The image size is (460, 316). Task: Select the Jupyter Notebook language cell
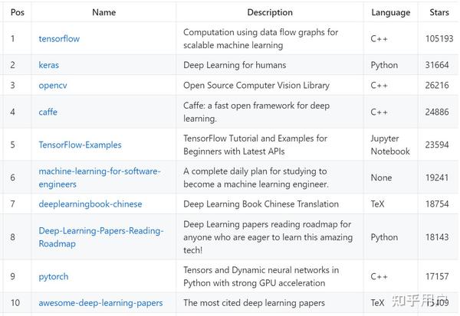click(390, 145)
